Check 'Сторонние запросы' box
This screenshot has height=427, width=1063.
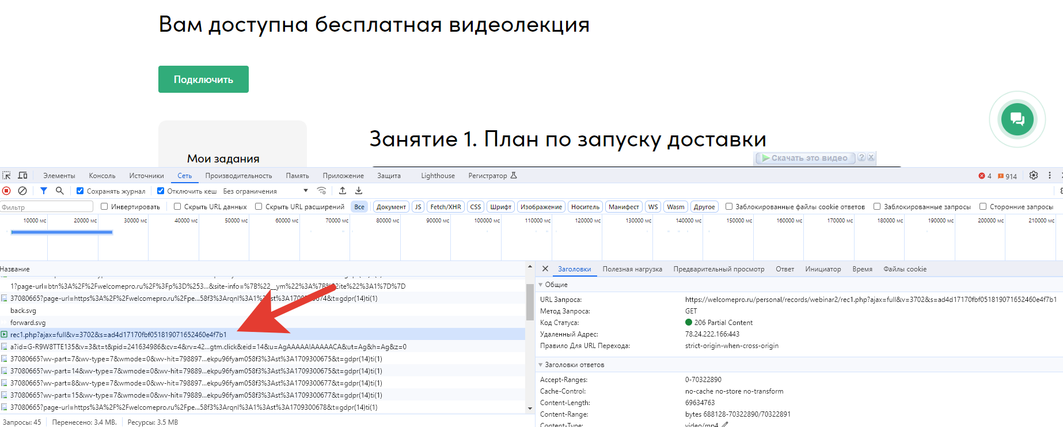pyautogui.click(x=983, y=206)
